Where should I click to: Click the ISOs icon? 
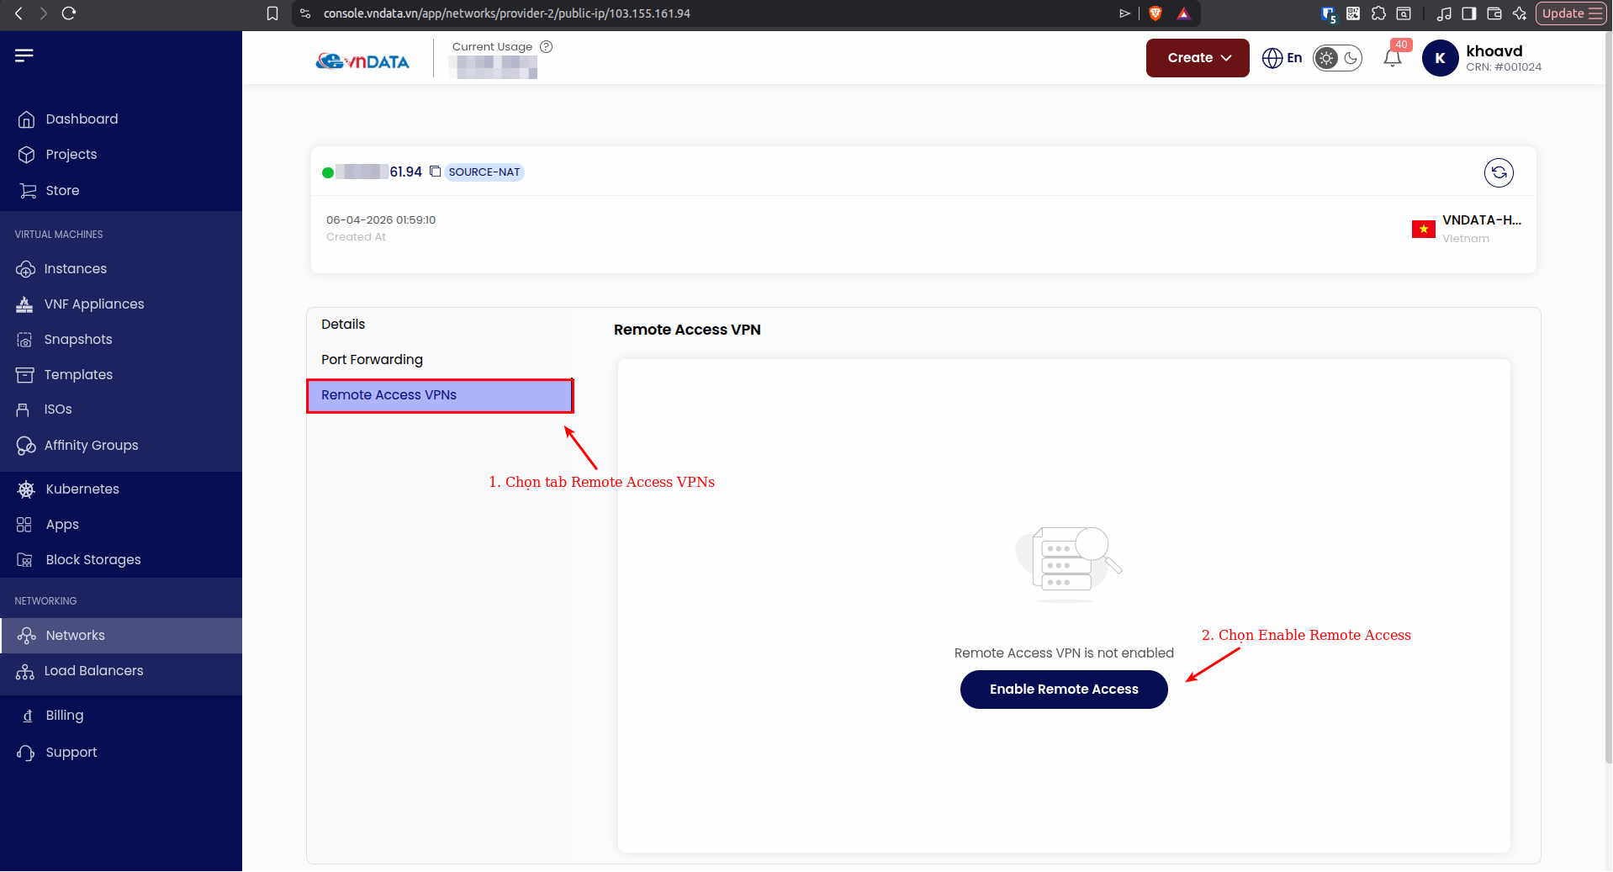[23, 410]
